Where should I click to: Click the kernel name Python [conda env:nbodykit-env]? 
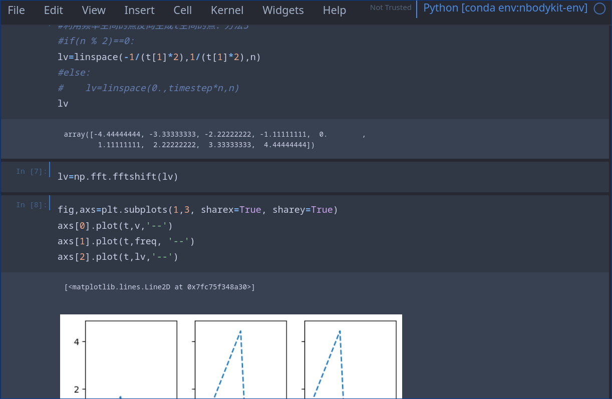pyautogui.click(x=505, y=8)
